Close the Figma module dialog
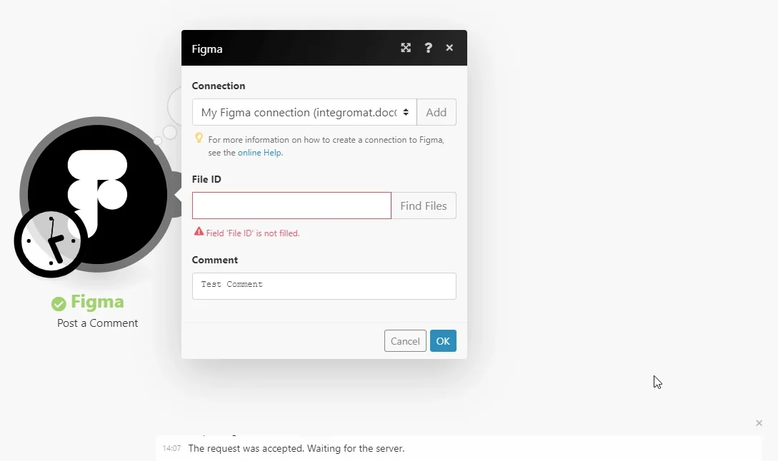 point(449,48)
